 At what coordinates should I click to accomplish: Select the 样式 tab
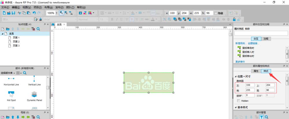pyautogui.click(x=266, y=71)
